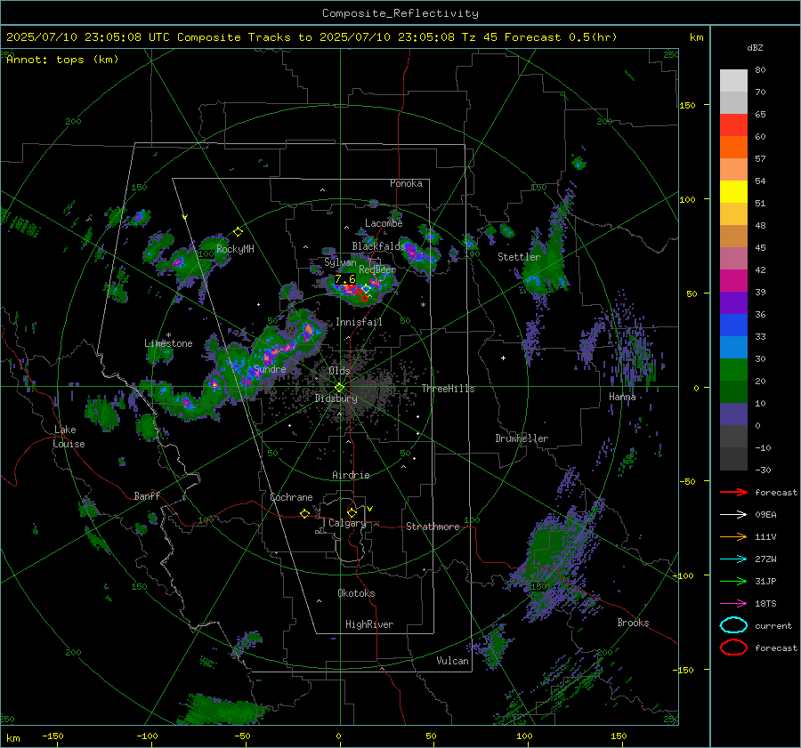Click the red forecast arrow in legend

pyautogui.click(x=733, y=492)
